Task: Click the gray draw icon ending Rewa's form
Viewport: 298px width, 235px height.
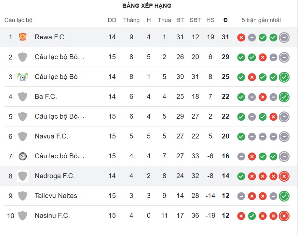Action: [284, 37]
